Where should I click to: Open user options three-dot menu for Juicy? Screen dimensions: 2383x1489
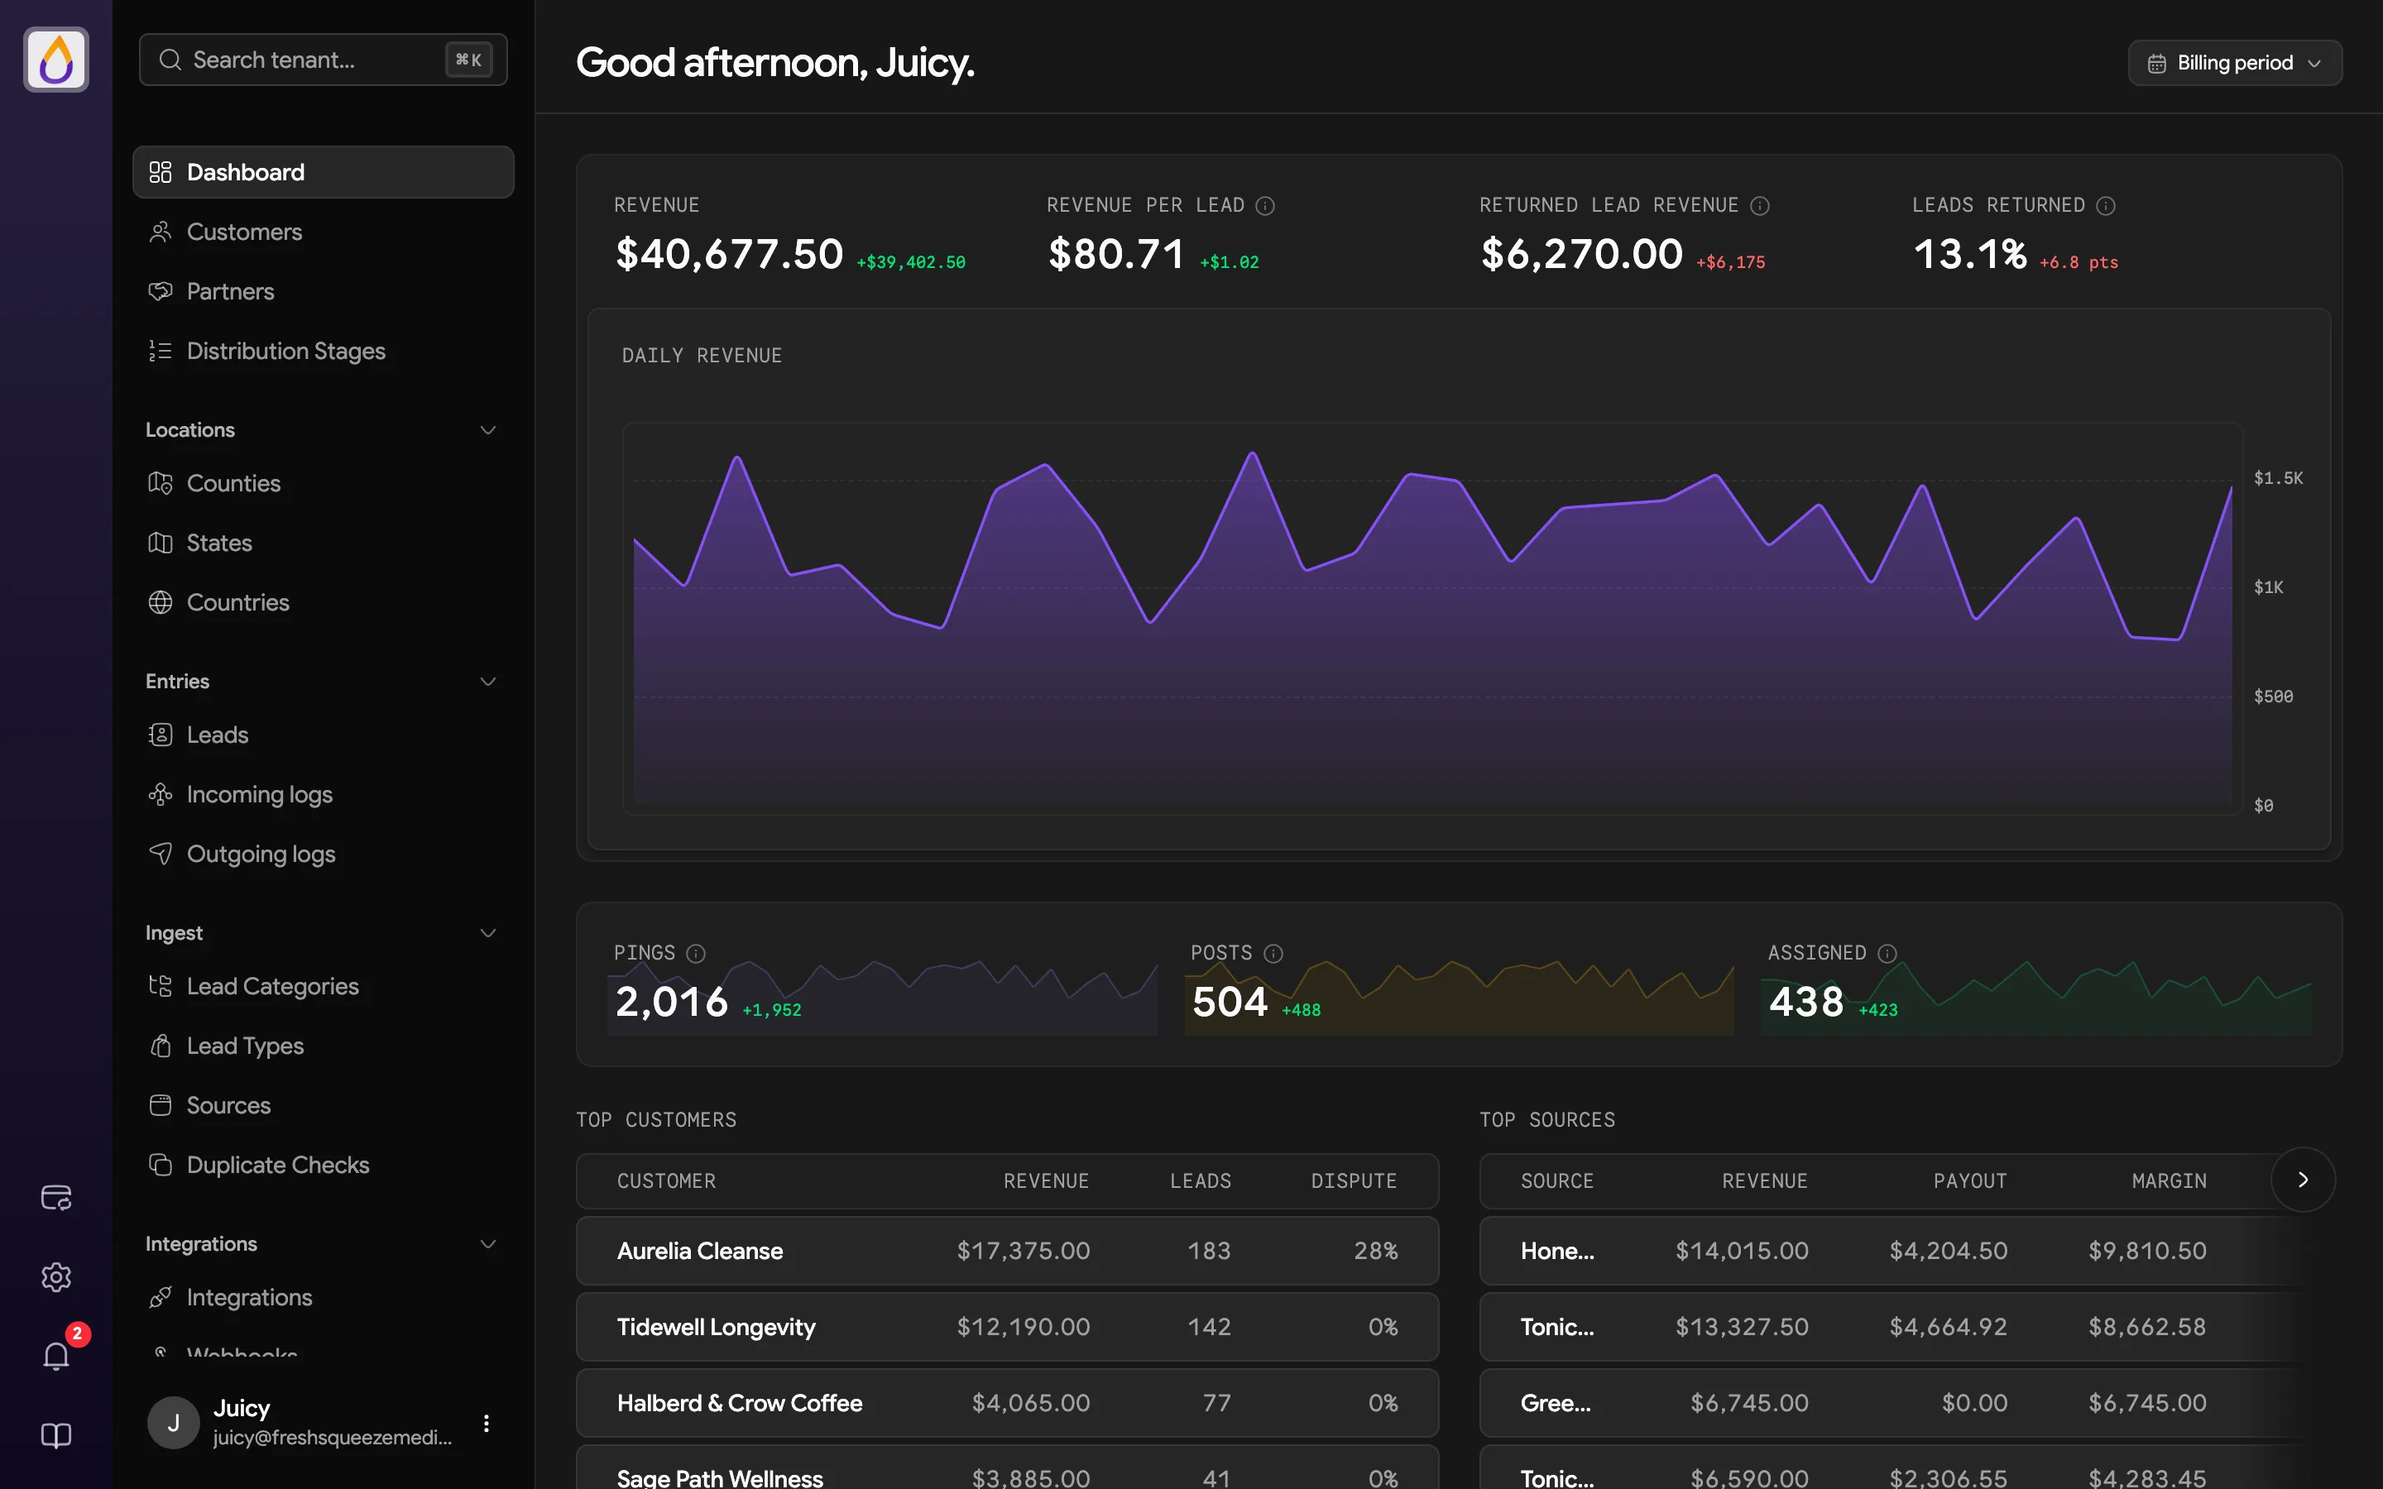tap(486, 1423)
